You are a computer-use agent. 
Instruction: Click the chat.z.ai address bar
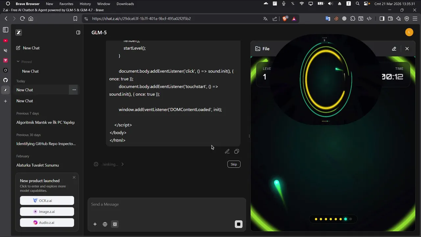(x=141, y=19)
